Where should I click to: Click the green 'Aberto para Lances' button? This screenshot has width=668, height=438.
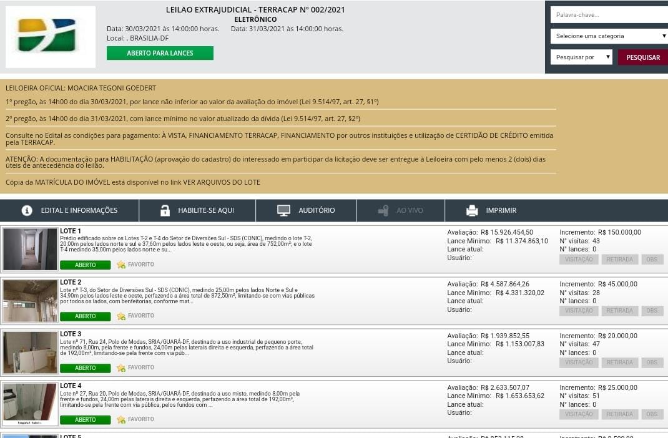(x=160, y=53)
